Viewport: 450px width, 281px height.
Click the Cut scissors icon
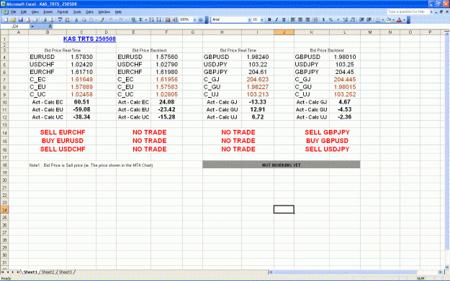[x=76, y=19]
